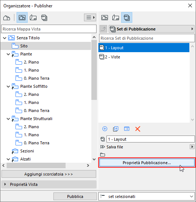Collapse the Alzati folder
This screenshot has height=202, width=196.
click(x=8, y=159)
